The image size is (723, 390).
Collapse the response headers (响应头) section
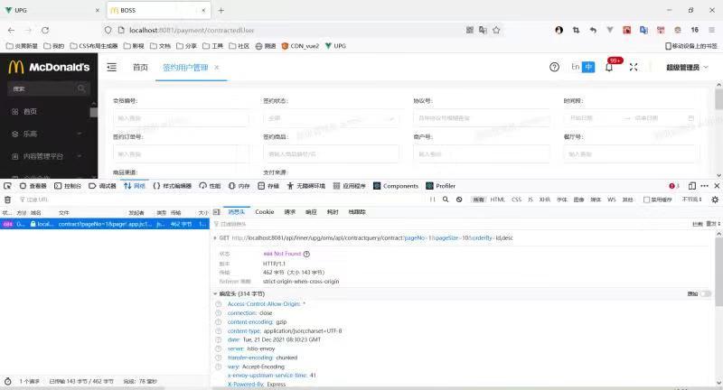pyautogui.click(x=215, y=293)
